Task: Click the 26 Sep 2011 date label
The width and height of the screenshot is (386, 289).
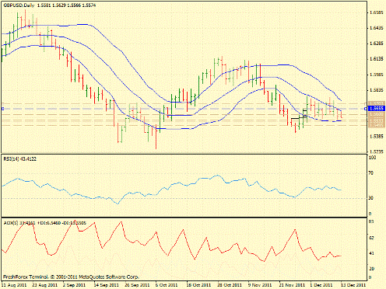Action: click(x=137, y=285)
